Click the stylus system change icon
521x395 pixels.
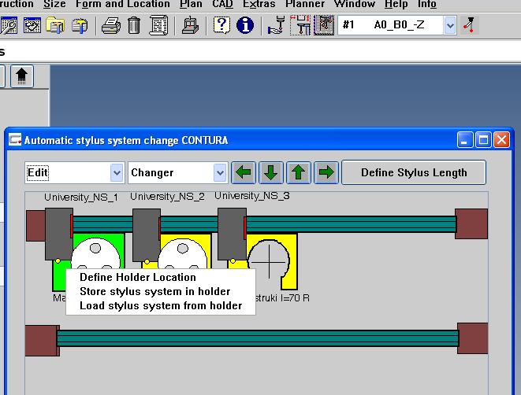tap(300, 25)
